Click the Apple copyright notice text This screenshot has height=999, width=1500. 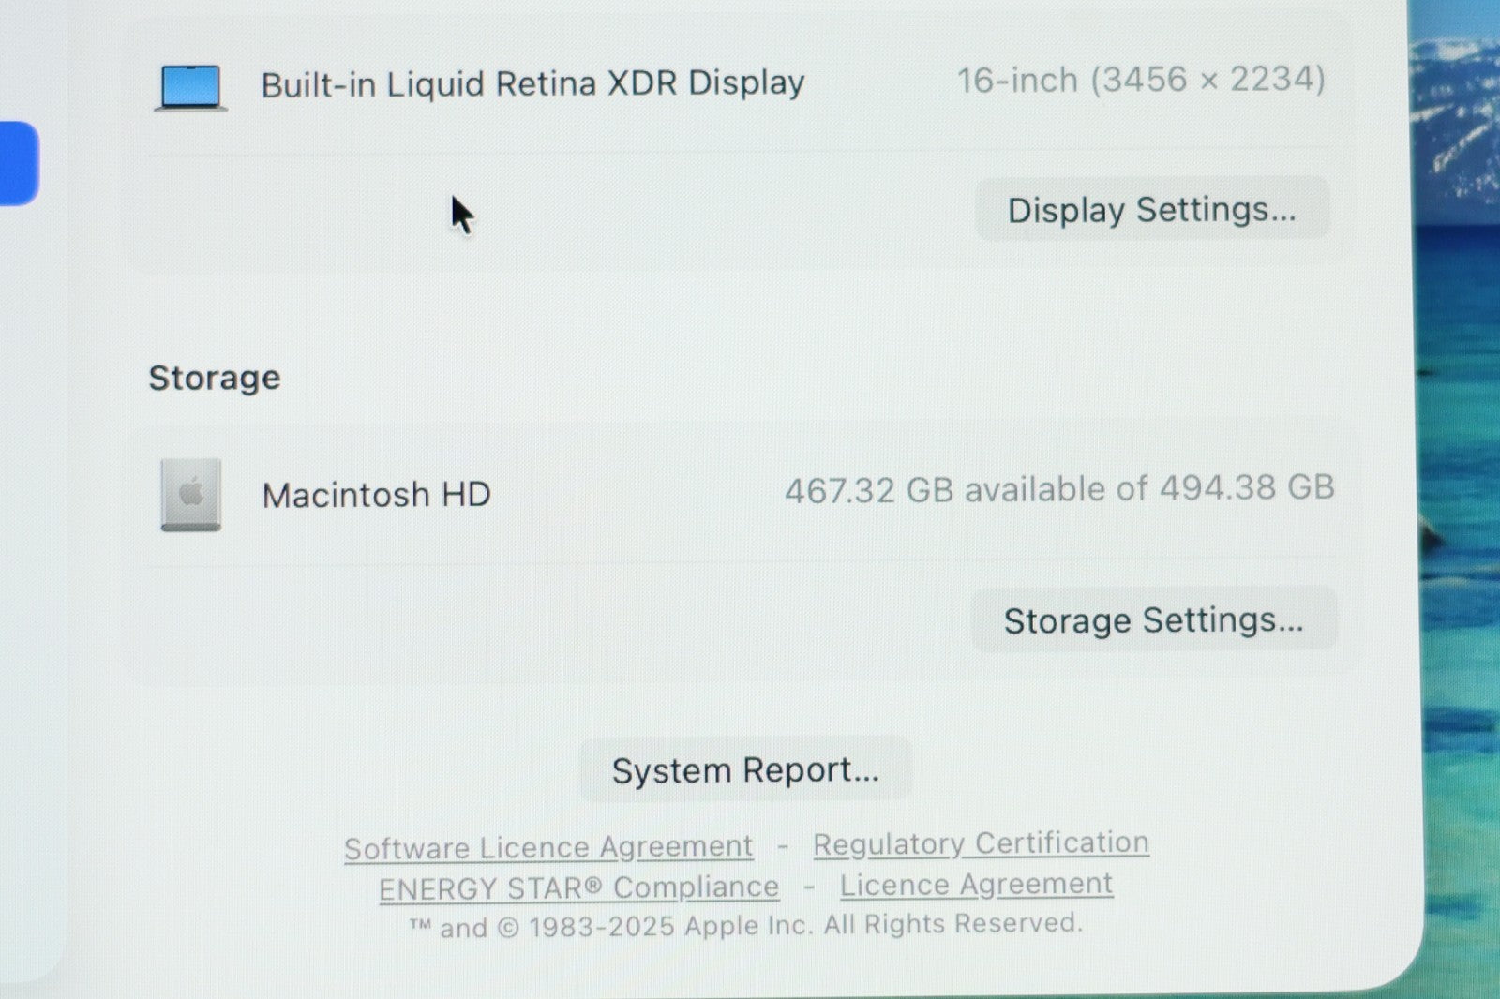pos(745,927)
